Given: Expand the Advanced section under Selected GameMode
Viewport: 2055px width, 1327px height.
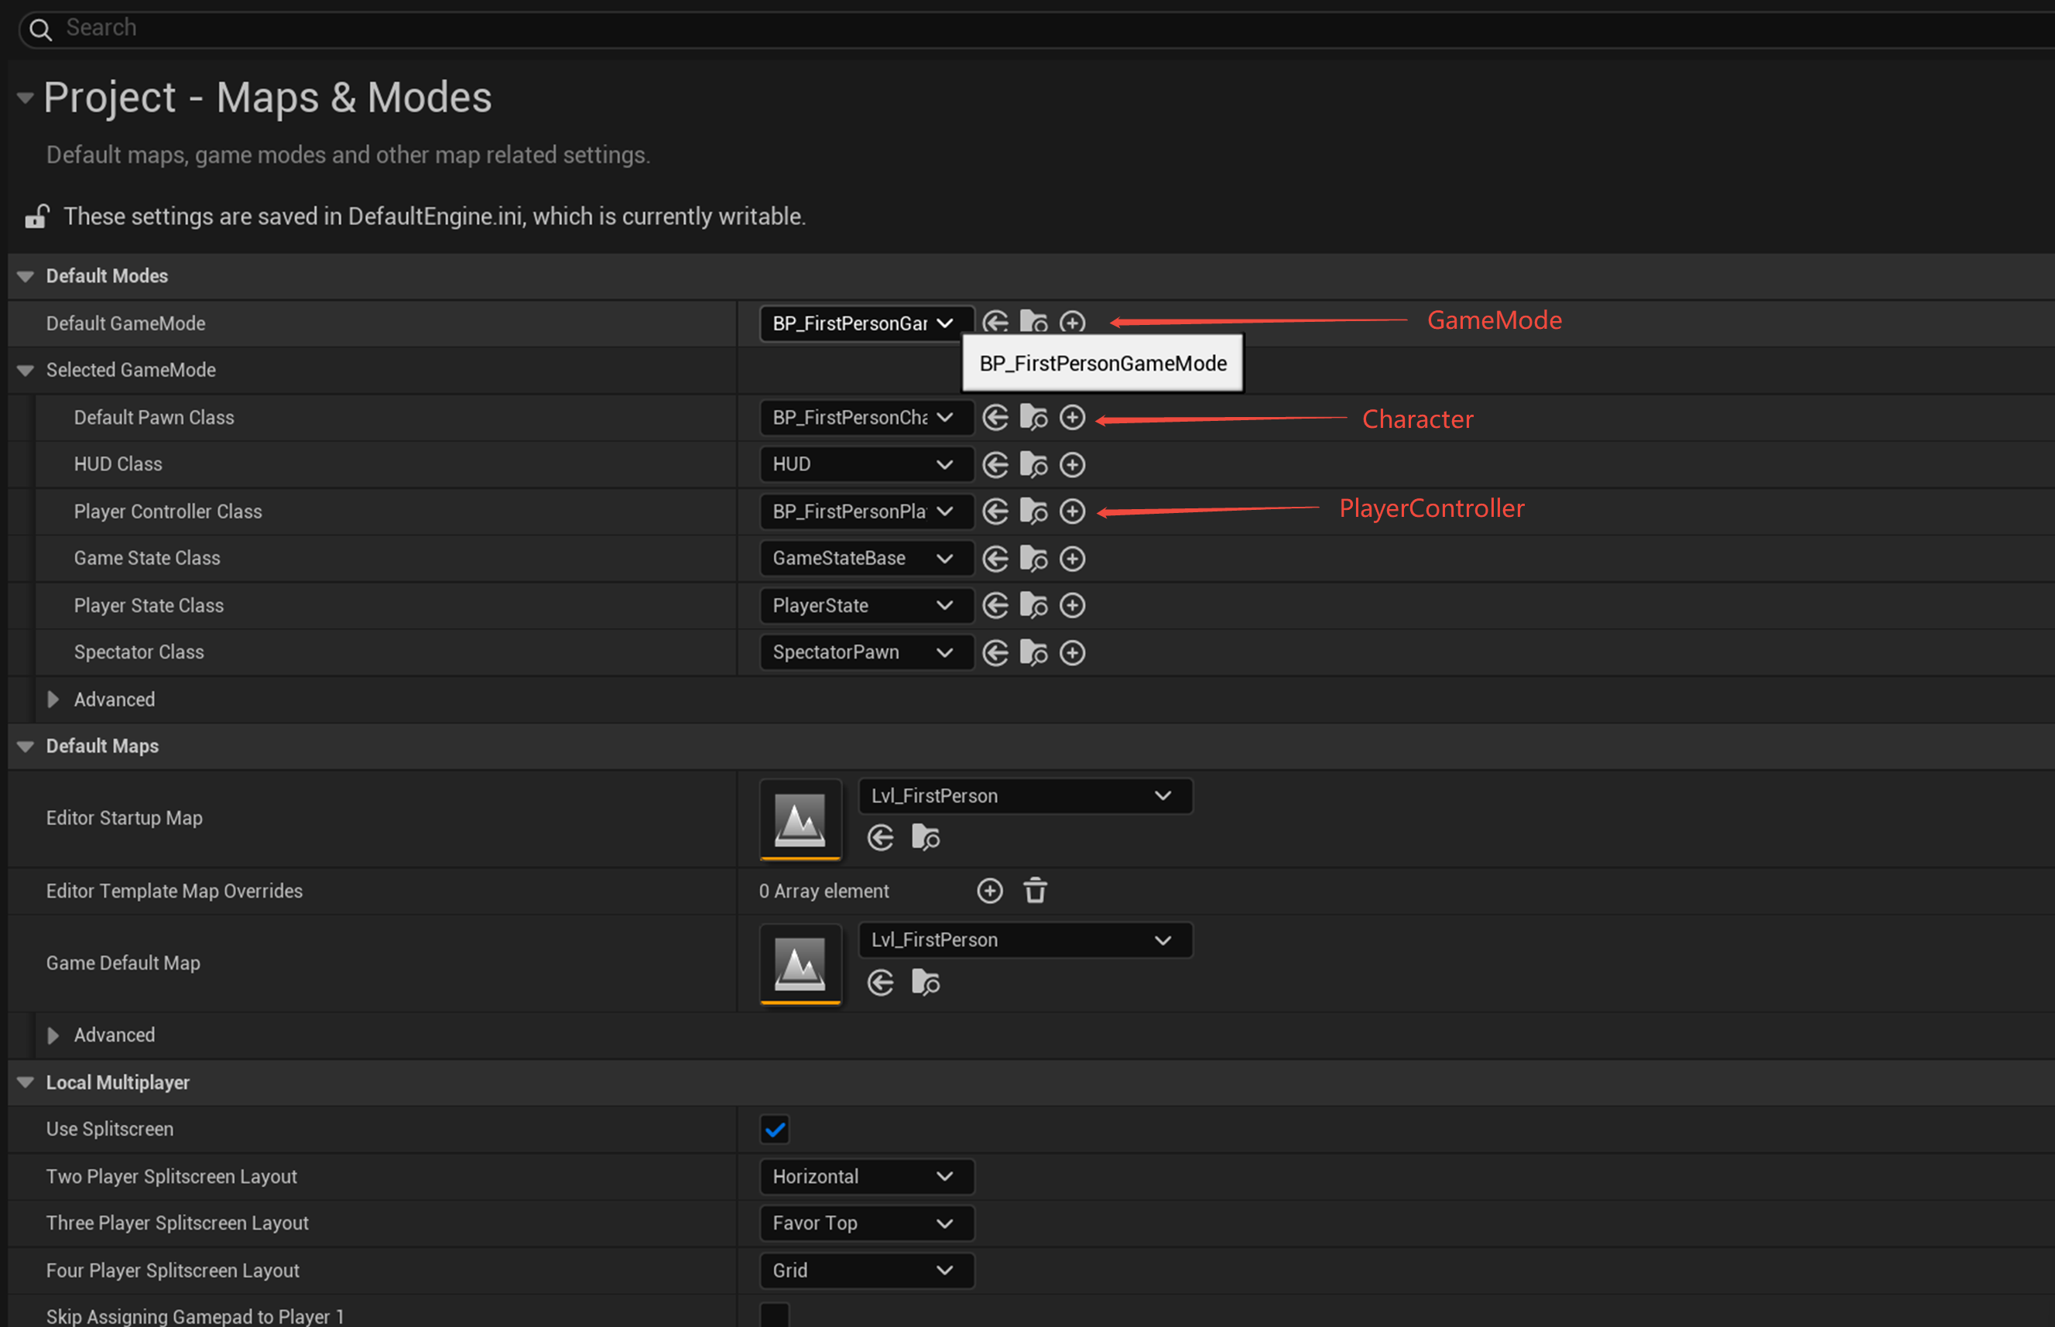Looking at the screenshot, I should pos(53,699).
